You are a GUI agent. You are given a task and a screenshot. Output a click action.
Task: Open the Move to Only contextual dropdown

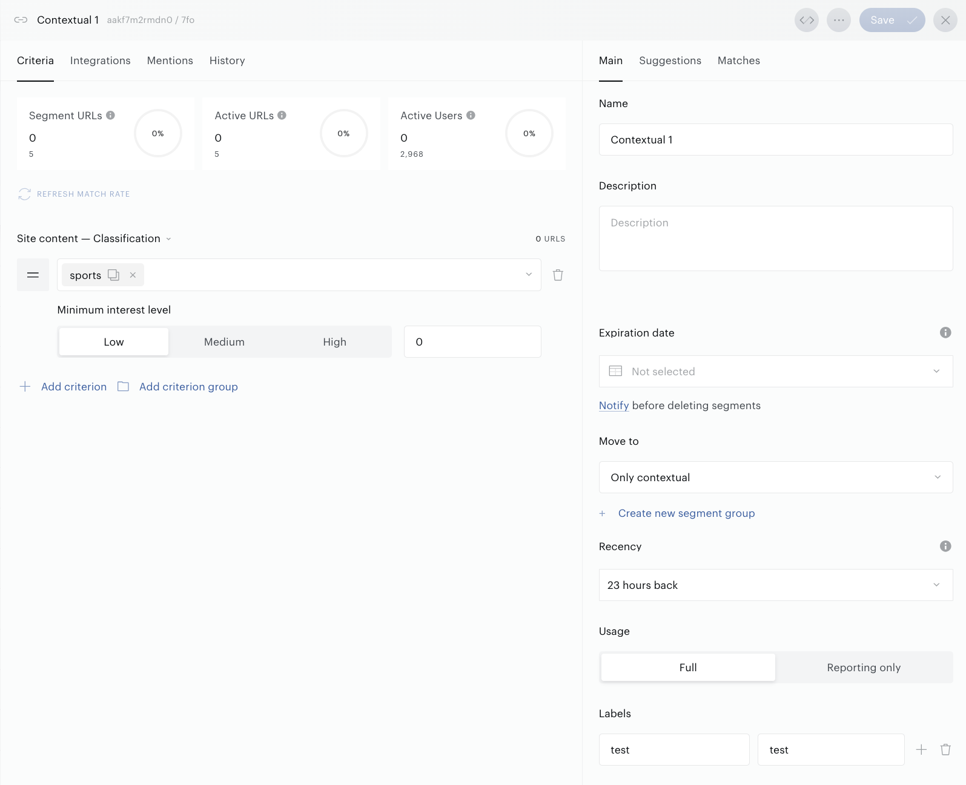776,477
